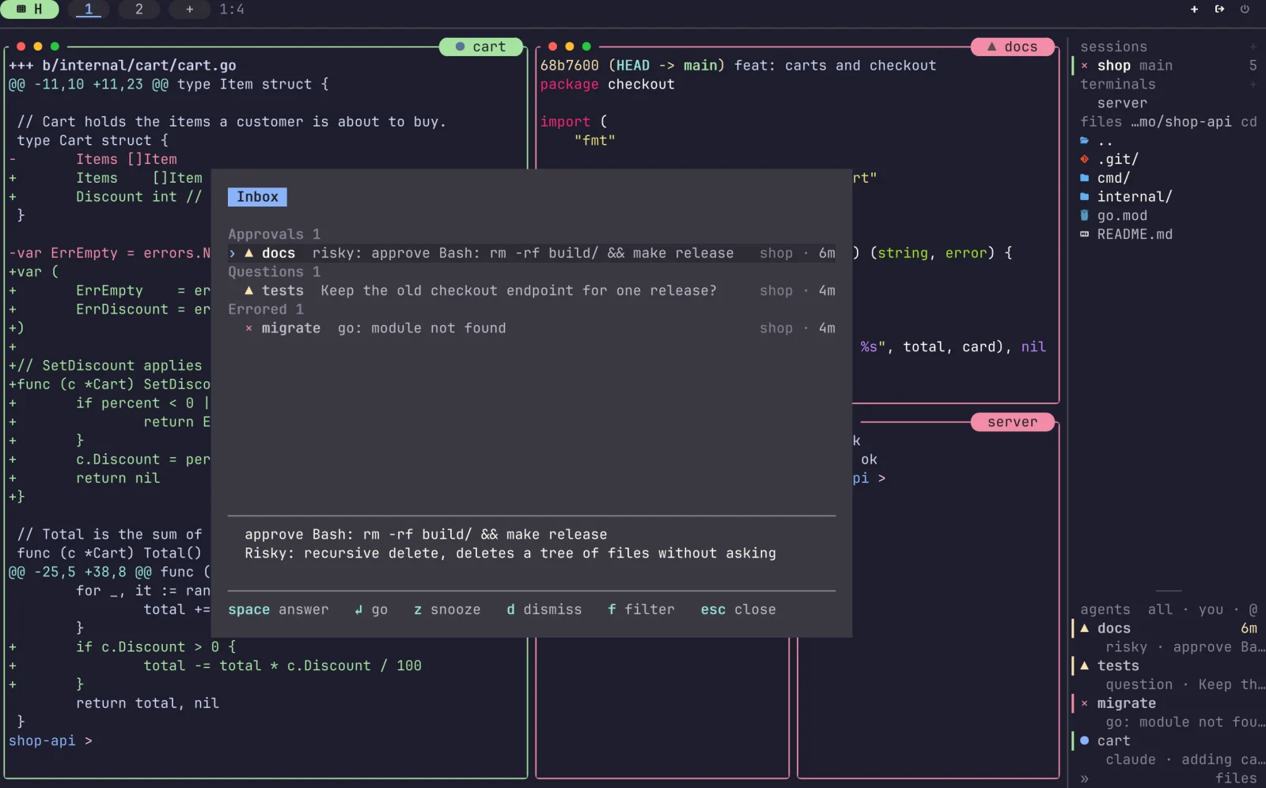Click the .git/ folder git icon
The width and height of the screenshot is (1266, 788).
[x=1085, y=159]
